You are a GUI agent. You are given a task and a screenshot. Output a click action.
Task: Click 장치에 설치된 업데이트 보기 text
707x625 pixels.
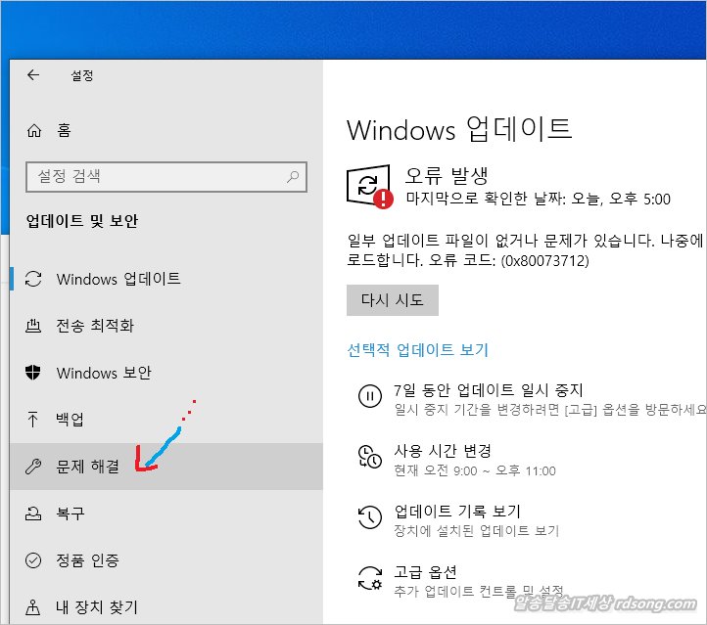point(476,531)
